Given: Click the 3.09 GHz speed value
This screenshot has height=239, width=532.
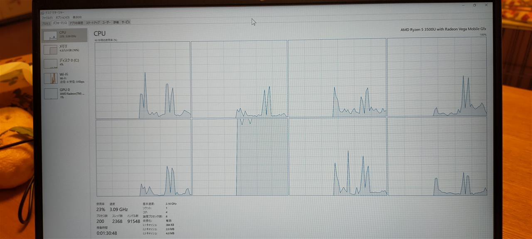Looking at the screenshot, I should 118,210.
